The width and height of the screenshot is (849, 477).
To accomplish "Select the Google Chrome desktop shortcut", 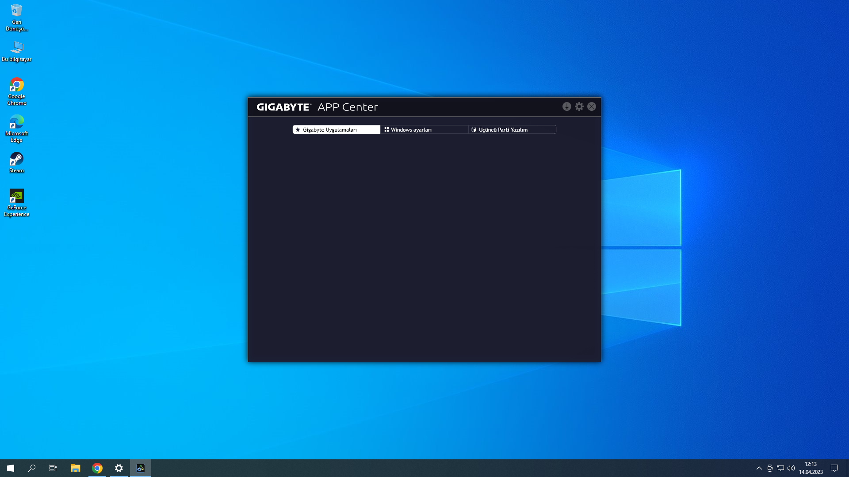I will [x=17, y=91].
